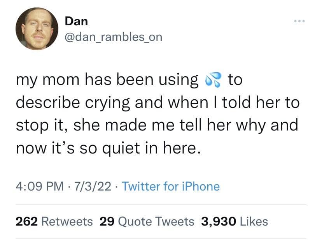Click the word "here." ending the tweet
Viewport: 322px width, 240px height.
coord(182,149)
